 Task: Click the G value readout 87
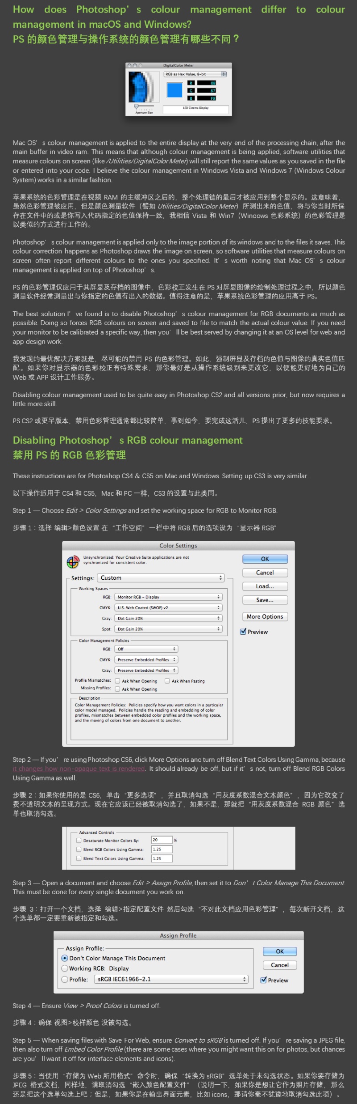coord(207,90)
